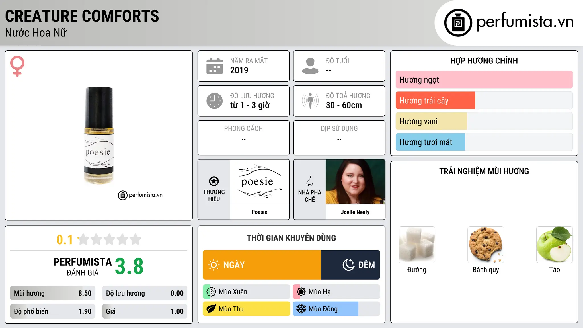Click the Mùa Xuân season bar
583x328 pixels.
(247, 292)
